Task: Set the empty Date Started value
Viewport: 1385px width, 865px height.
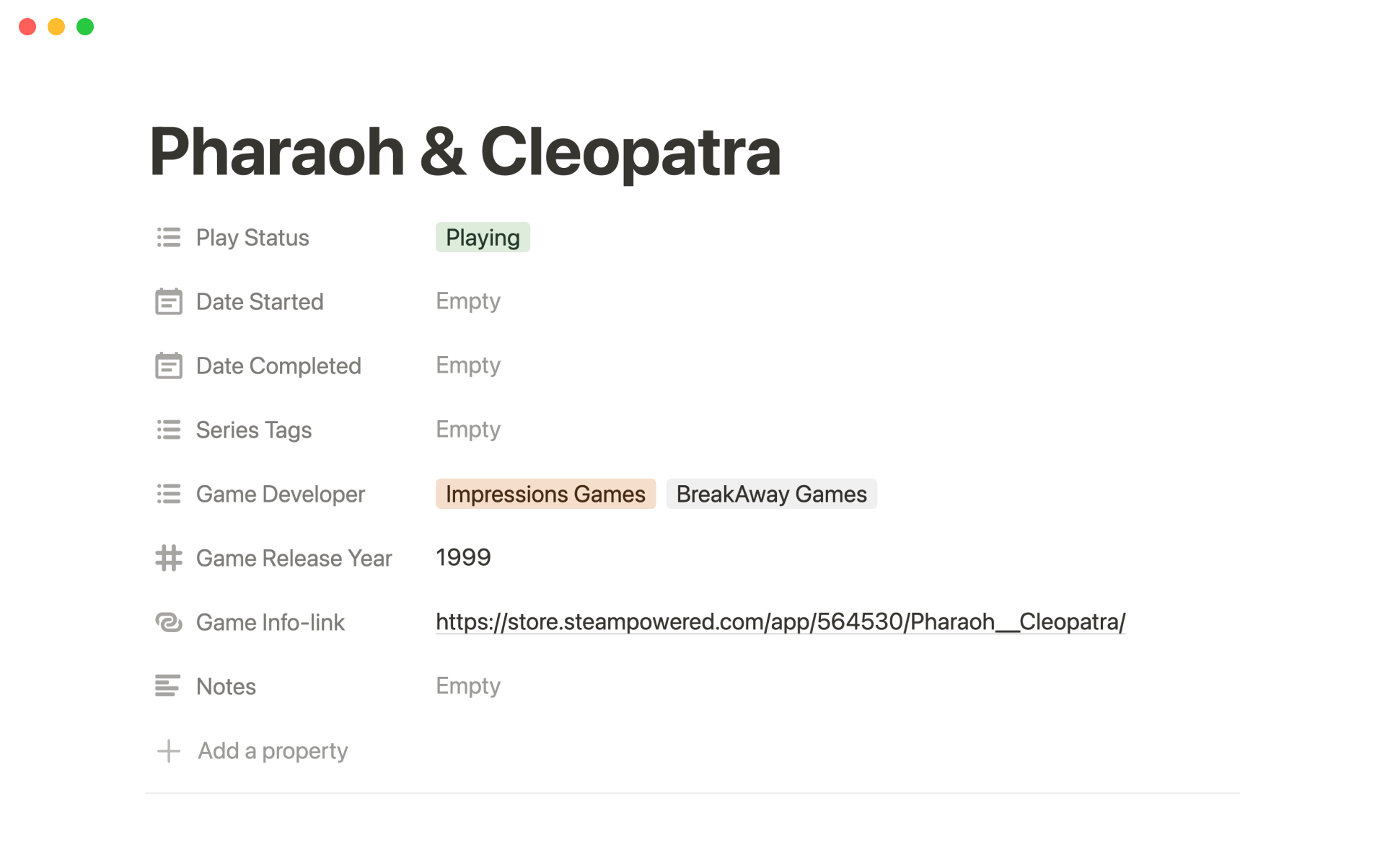Action: click(468, 301)
